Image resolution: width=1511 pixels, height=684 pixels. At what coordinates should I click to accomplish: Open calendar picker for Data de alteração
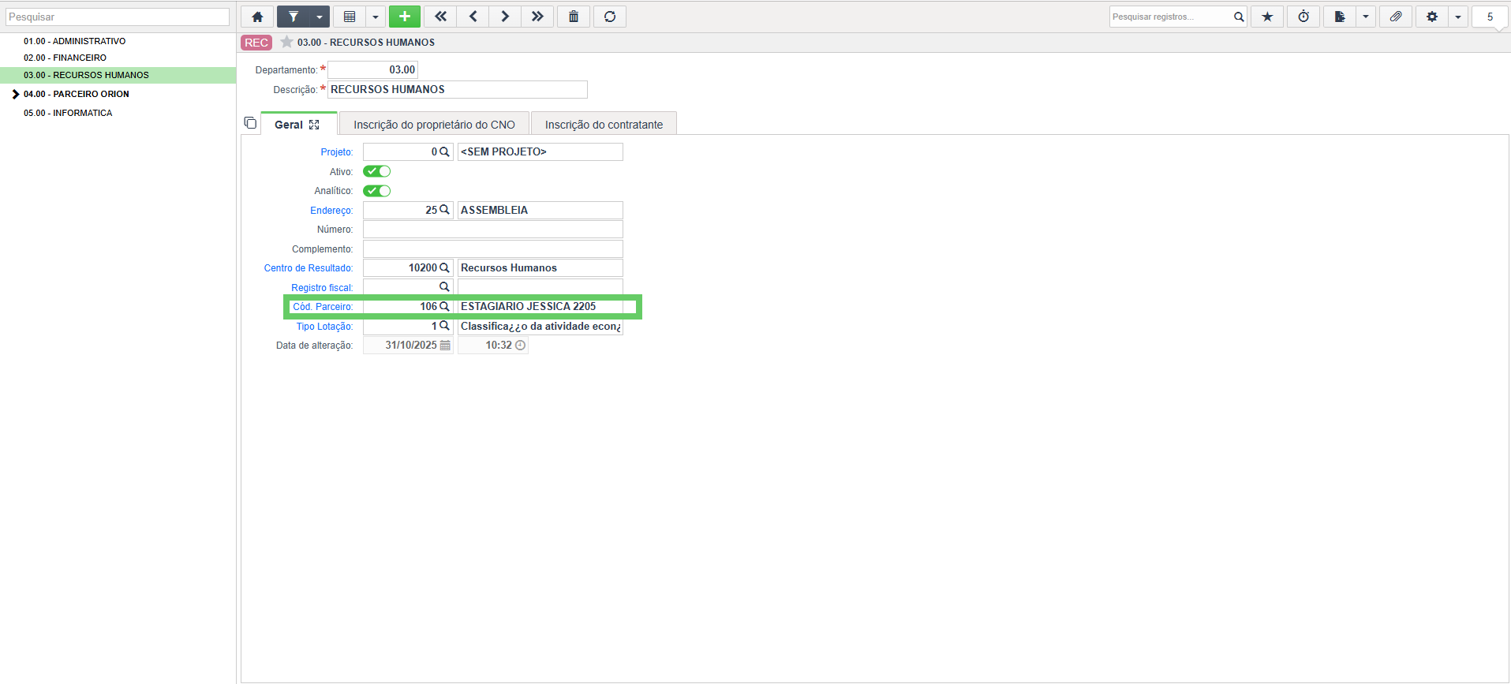pyautogui.click(x=445, y=346)
